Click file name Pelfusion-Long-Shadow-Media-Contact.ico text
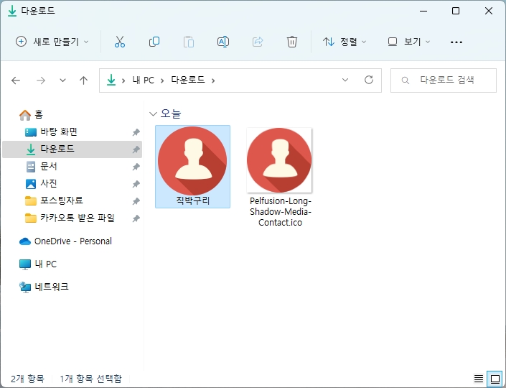This screenshot has width=506, height=388. click(x=280, y=212)
